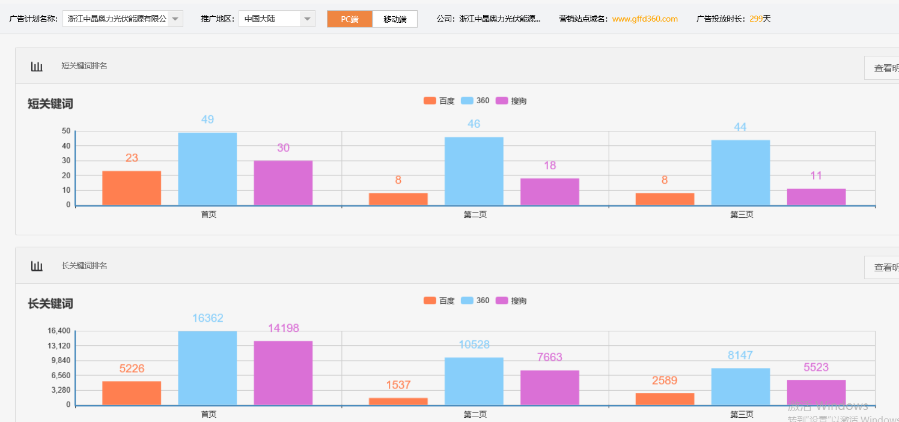Image resolution: width=899 pixels, height=422 pixels.
Task: Click the bar chart icon beside 短关键词排名
Action: (x=36, y=66)
